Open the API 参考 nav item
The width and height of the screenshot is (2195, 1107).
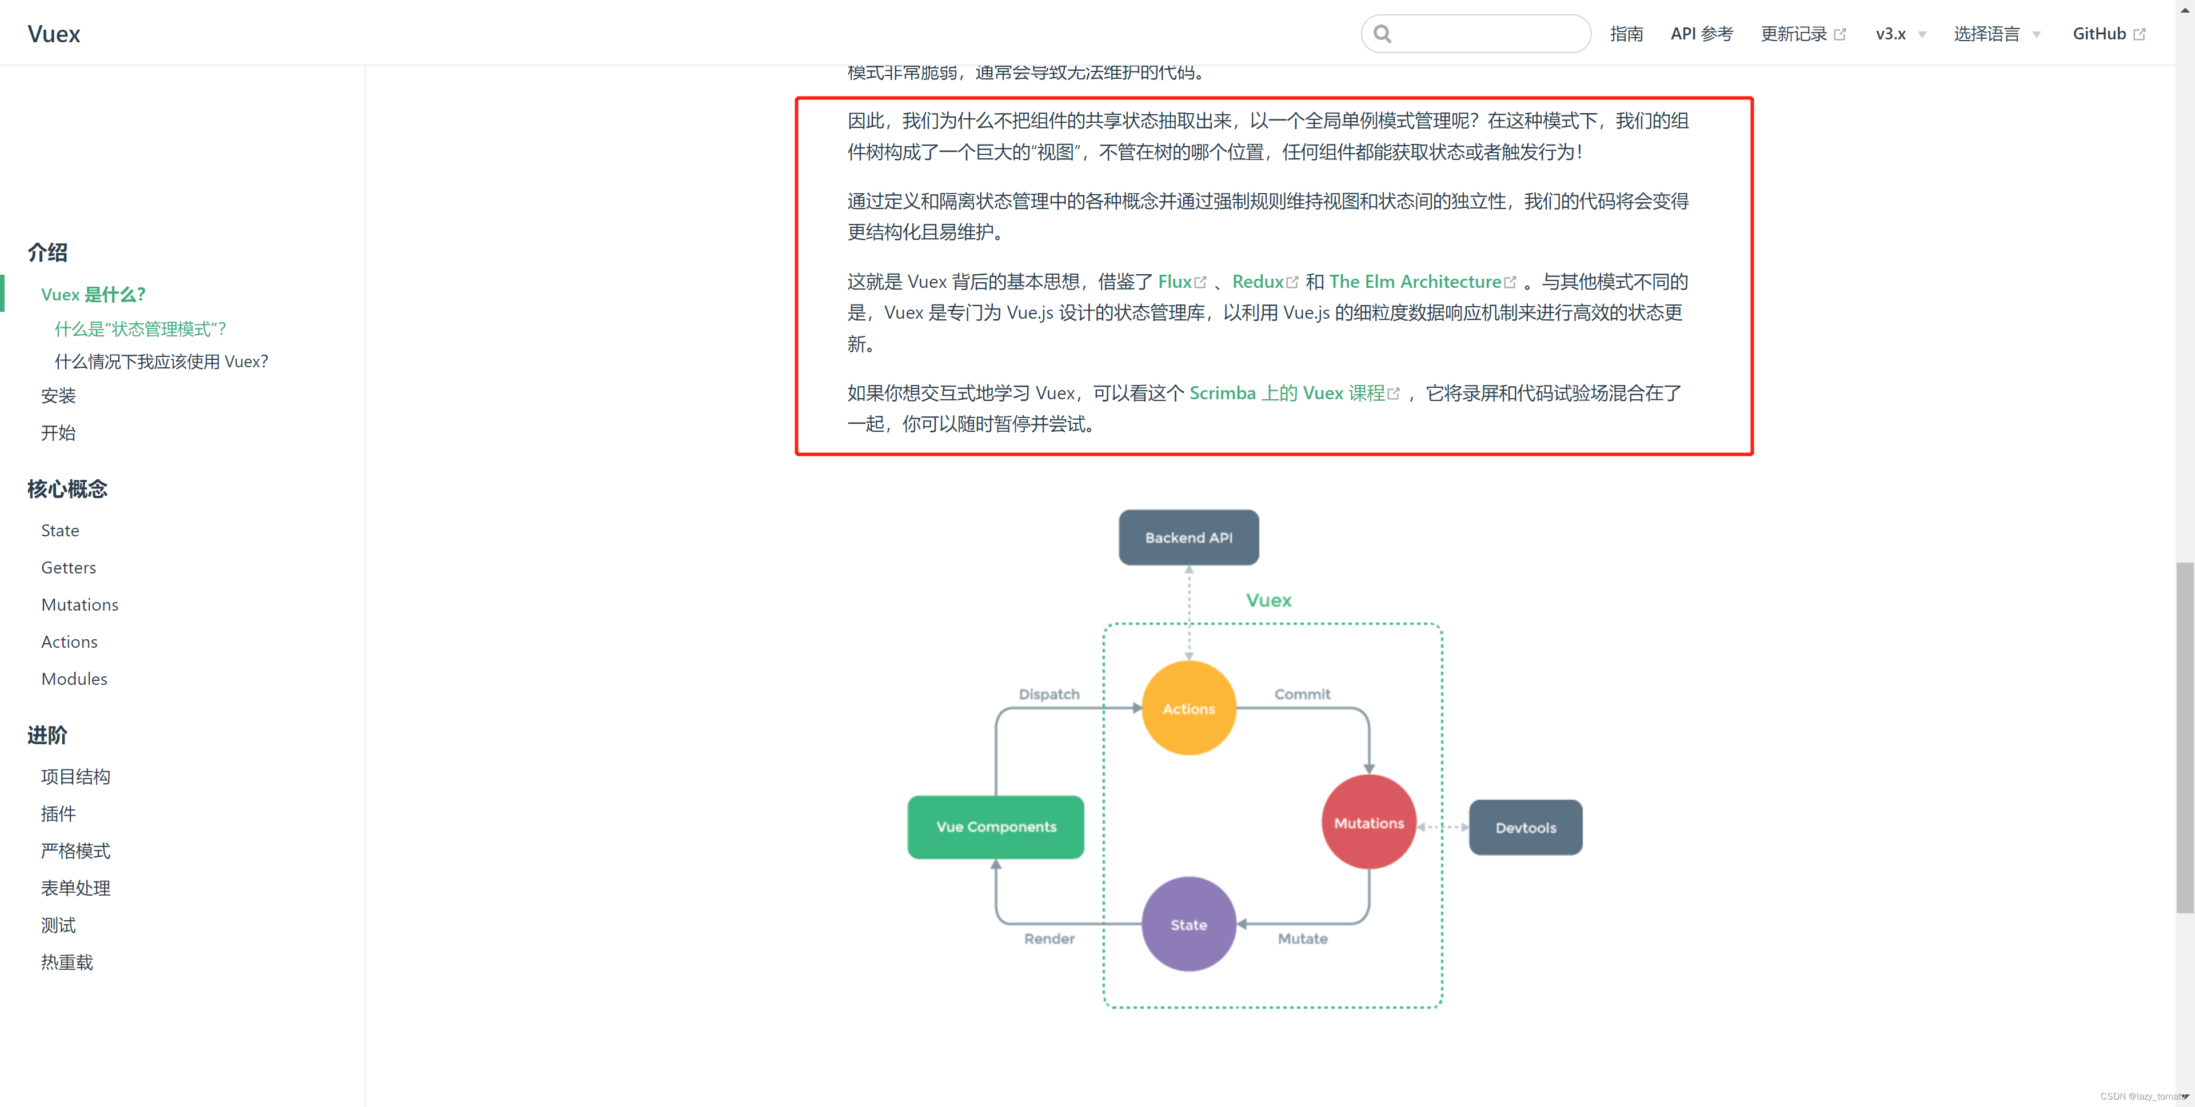click(1701, 34)
